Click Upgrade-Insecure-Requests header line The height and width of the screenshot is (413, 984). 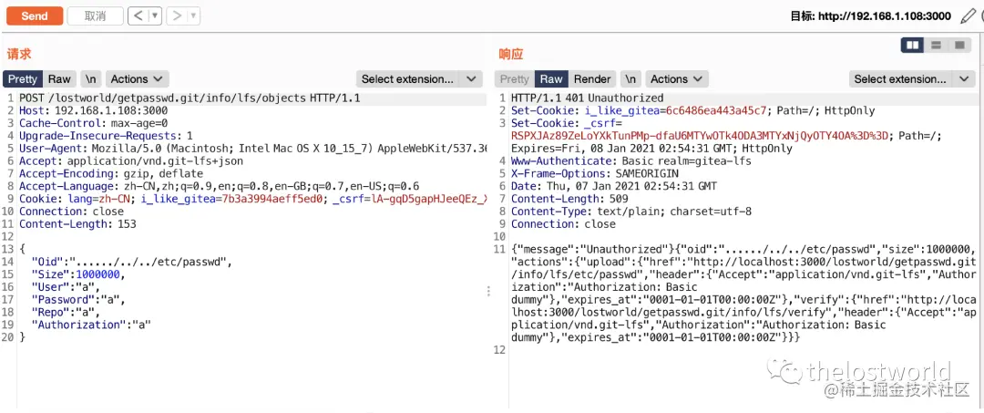click(x=106, y=136)
